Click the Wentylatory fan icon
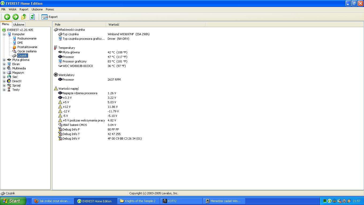 pos(56,75)
